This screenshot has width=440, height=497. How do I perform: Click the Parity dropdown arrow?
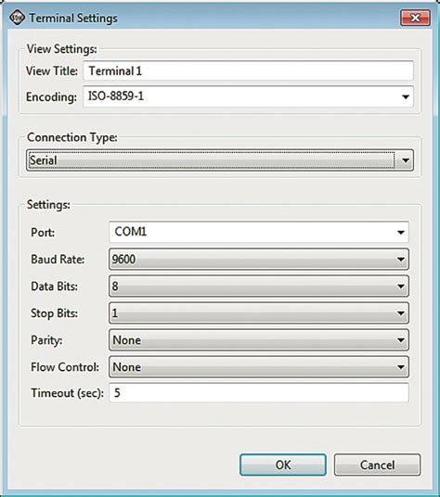click(401, 340)
